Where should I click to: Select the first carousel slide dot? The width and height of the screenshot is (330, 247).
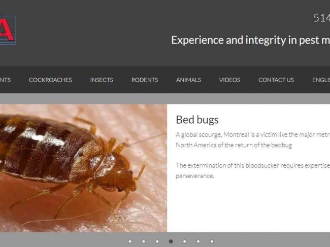pos(130,241)
